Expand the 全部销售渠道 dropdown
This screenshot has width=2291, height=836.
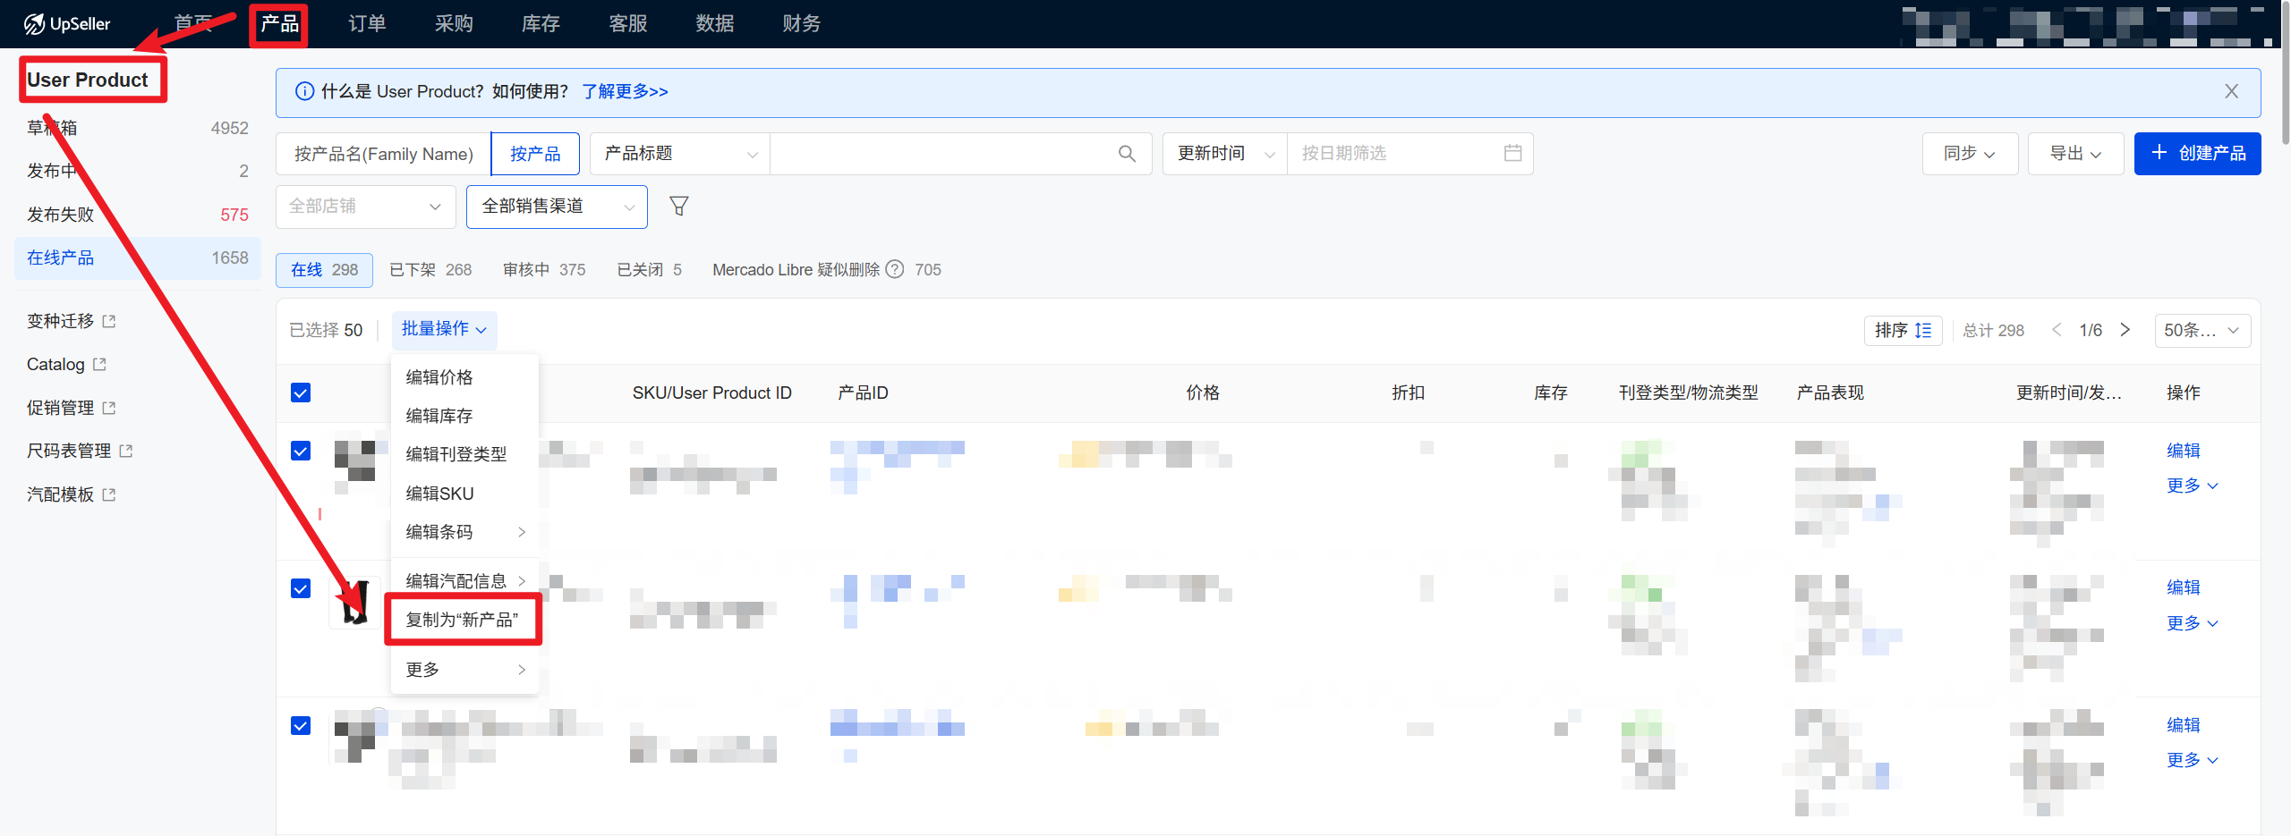[x=557, y=207]
